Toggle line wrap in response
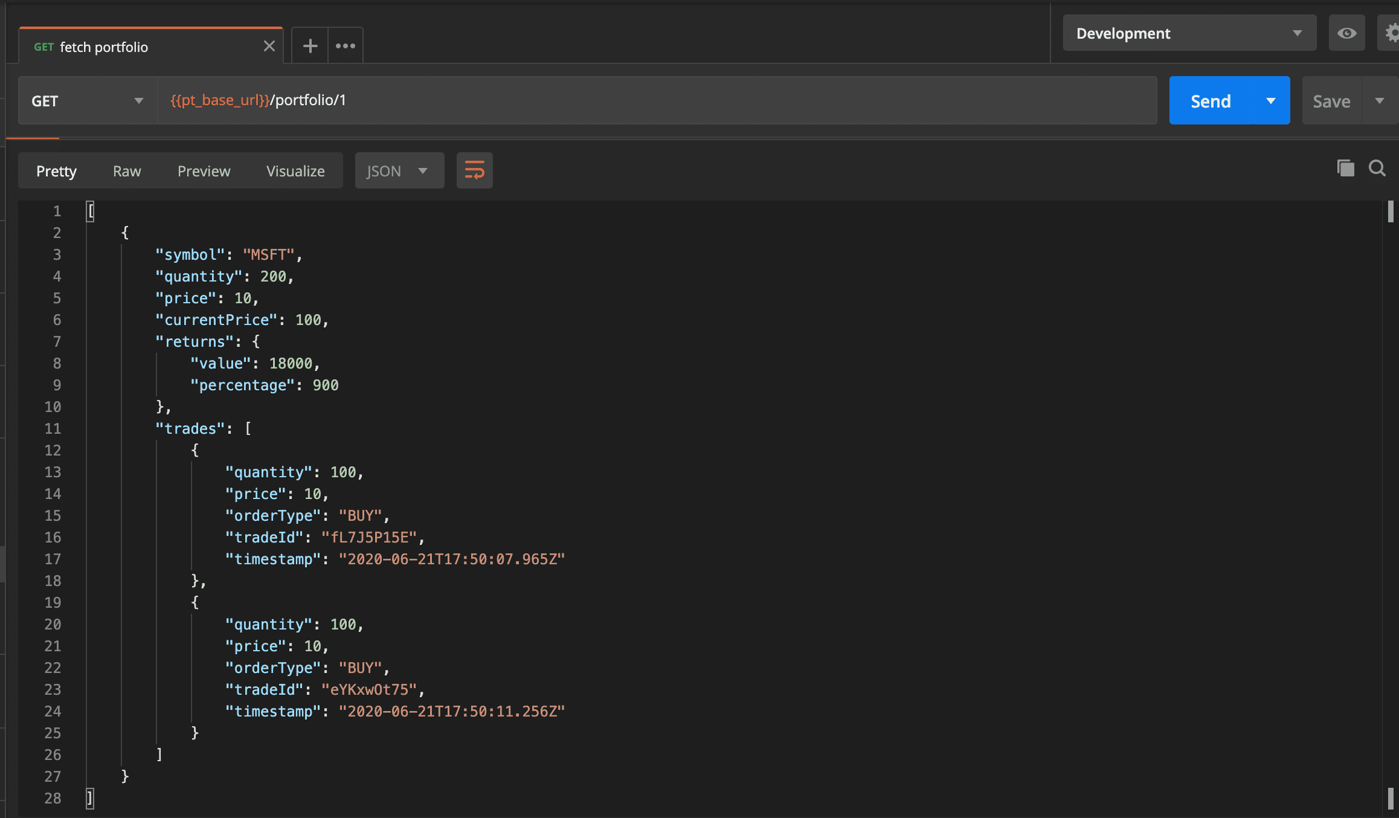The image size is (1399, 818). click(x=474, y=171)
